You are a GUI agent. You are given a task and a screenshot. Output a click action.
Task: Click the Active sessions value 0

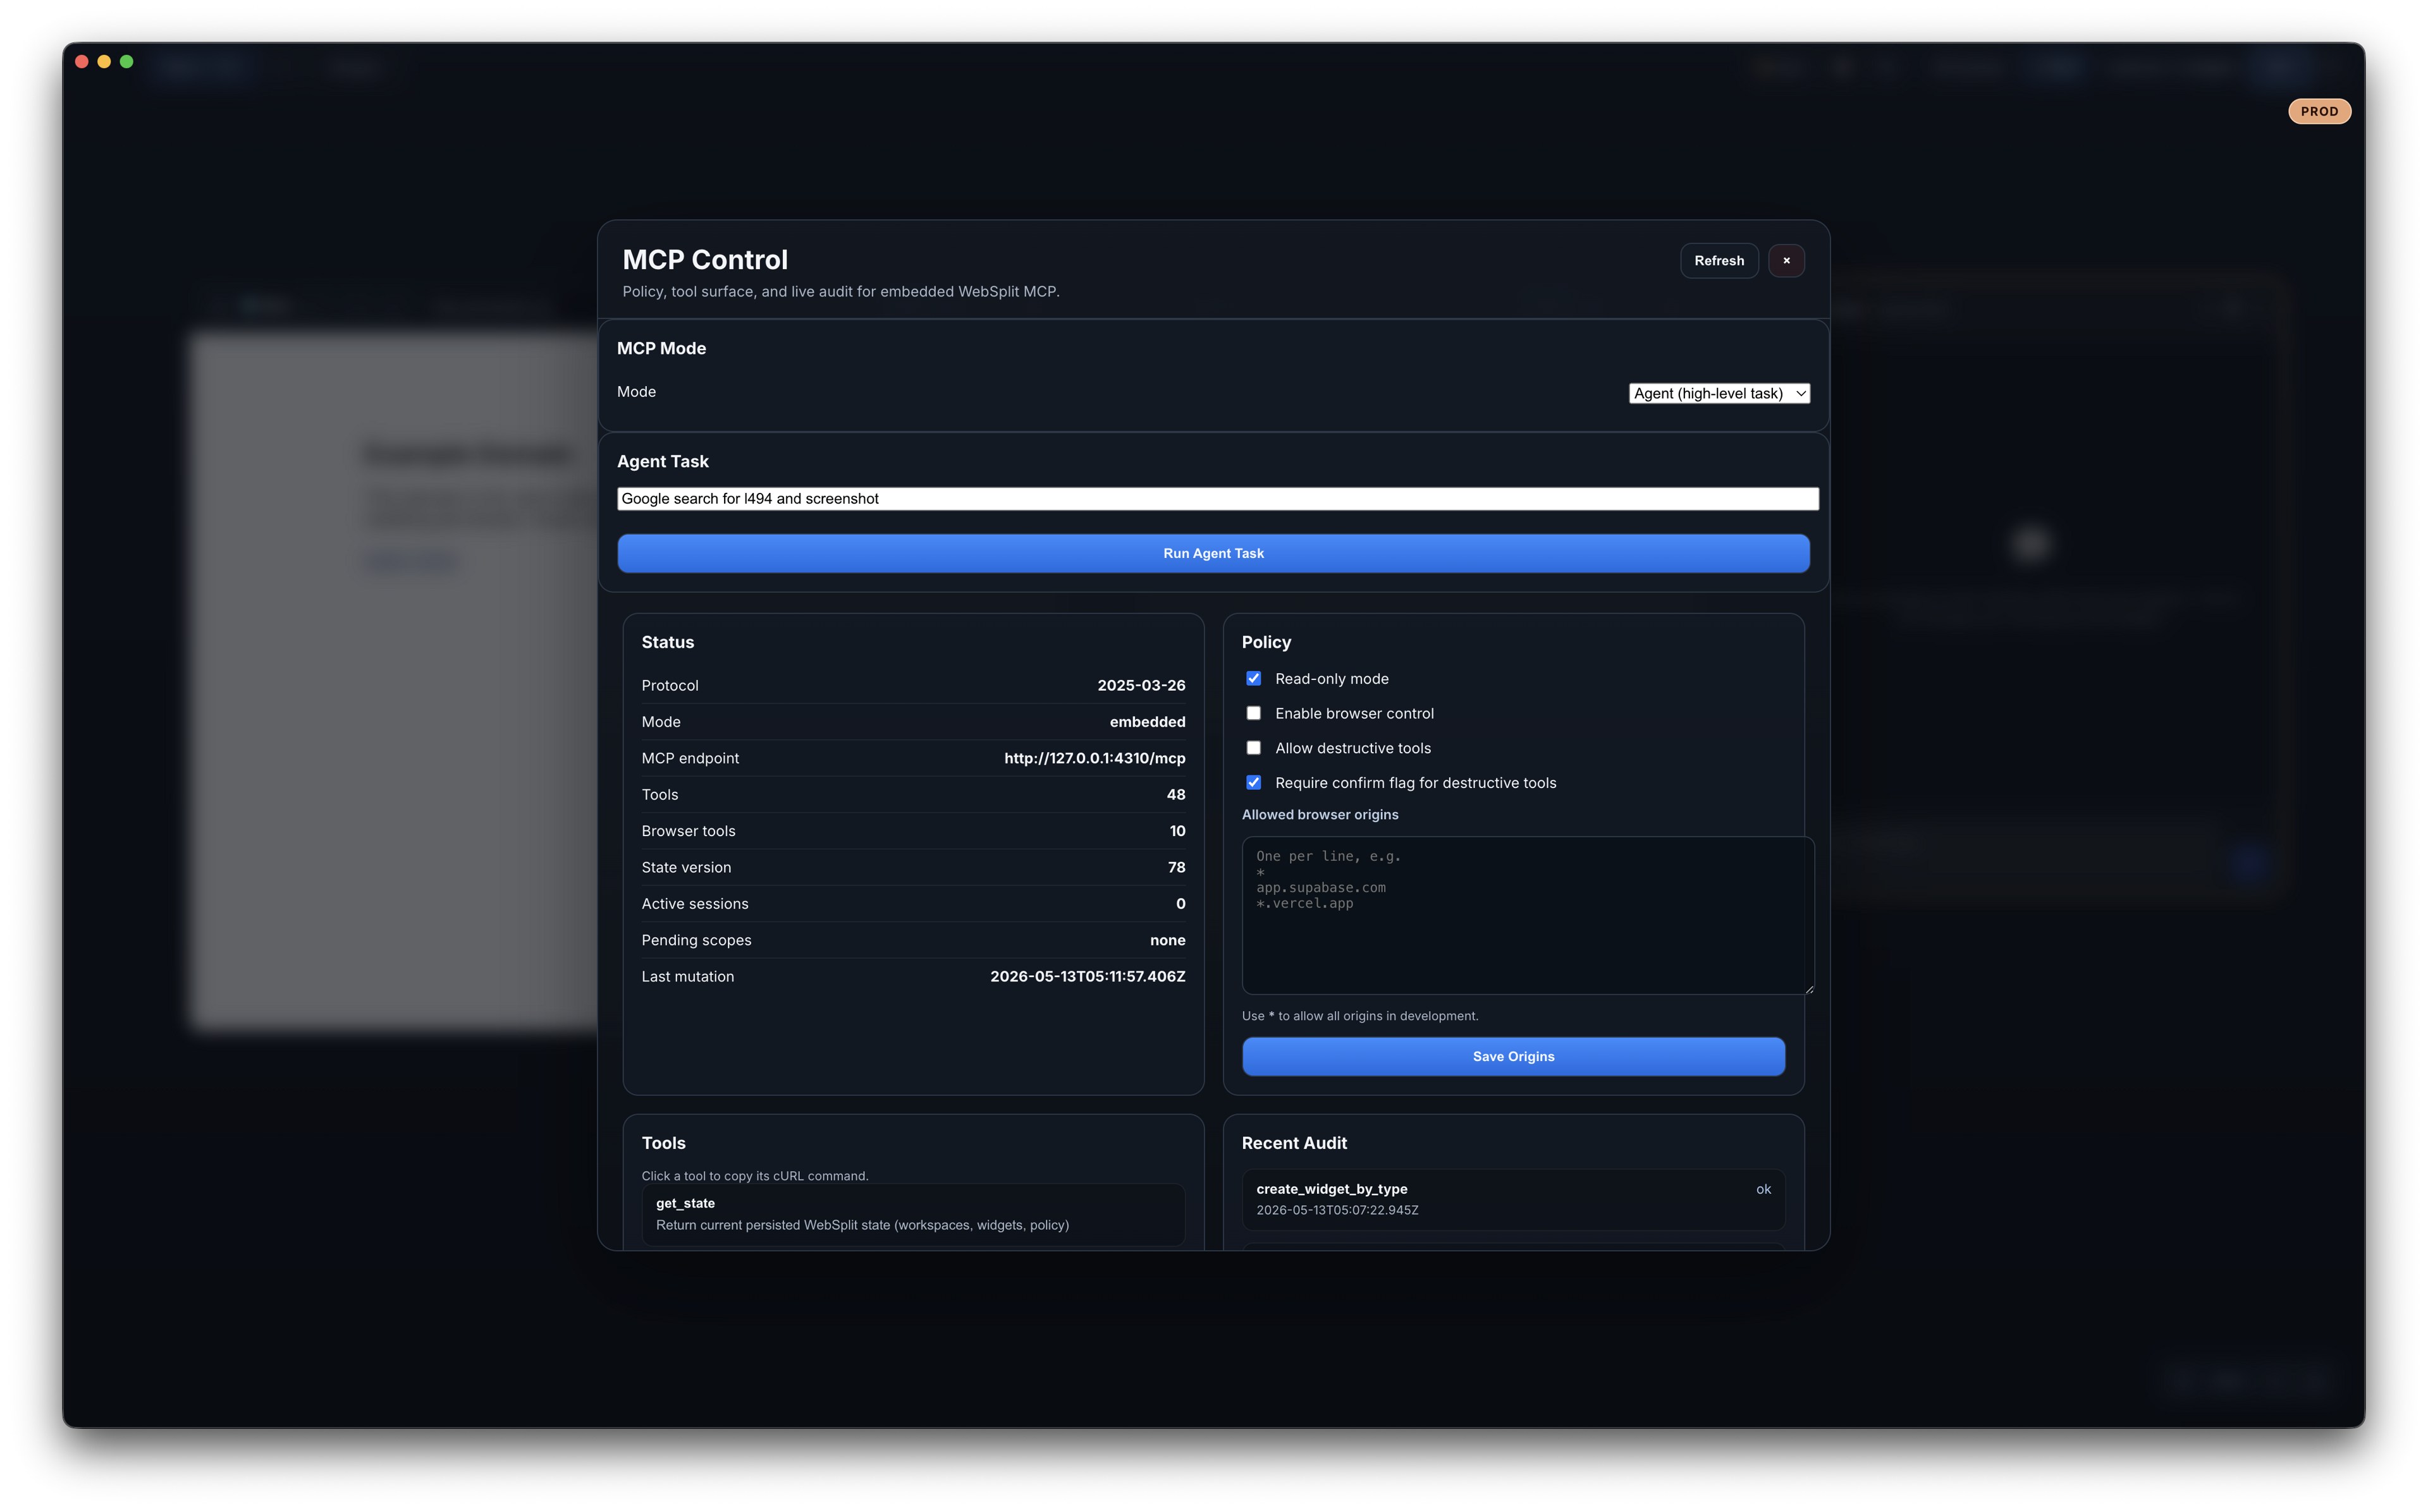1180,904
